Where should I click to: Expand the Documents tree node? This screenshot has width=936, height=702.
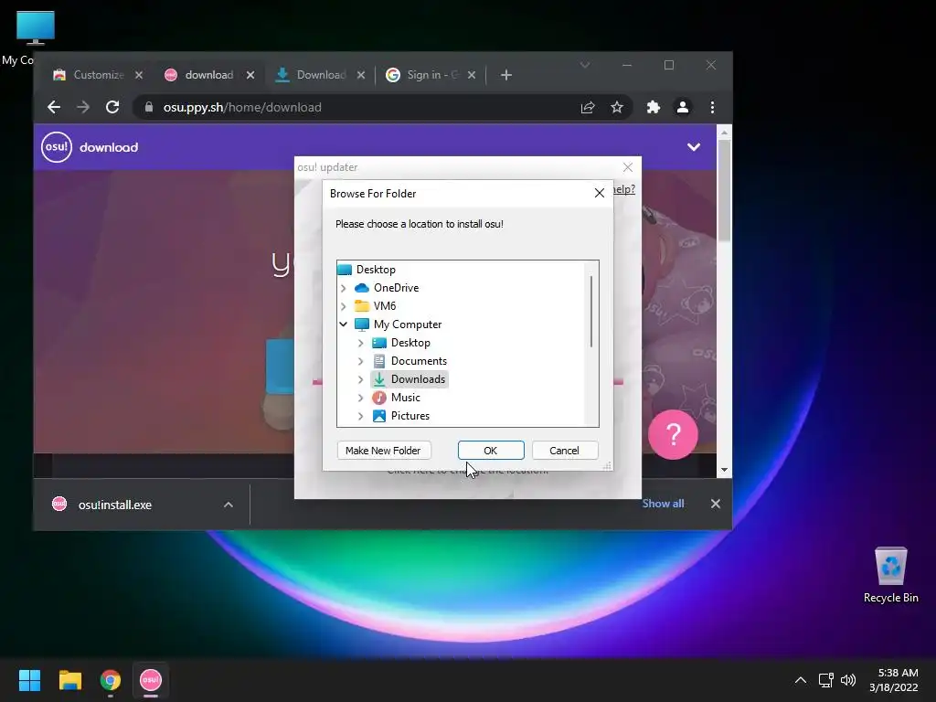[360, 361]
